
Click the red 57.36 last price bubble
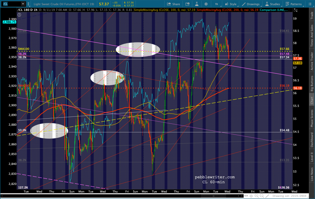pos(297,59)
